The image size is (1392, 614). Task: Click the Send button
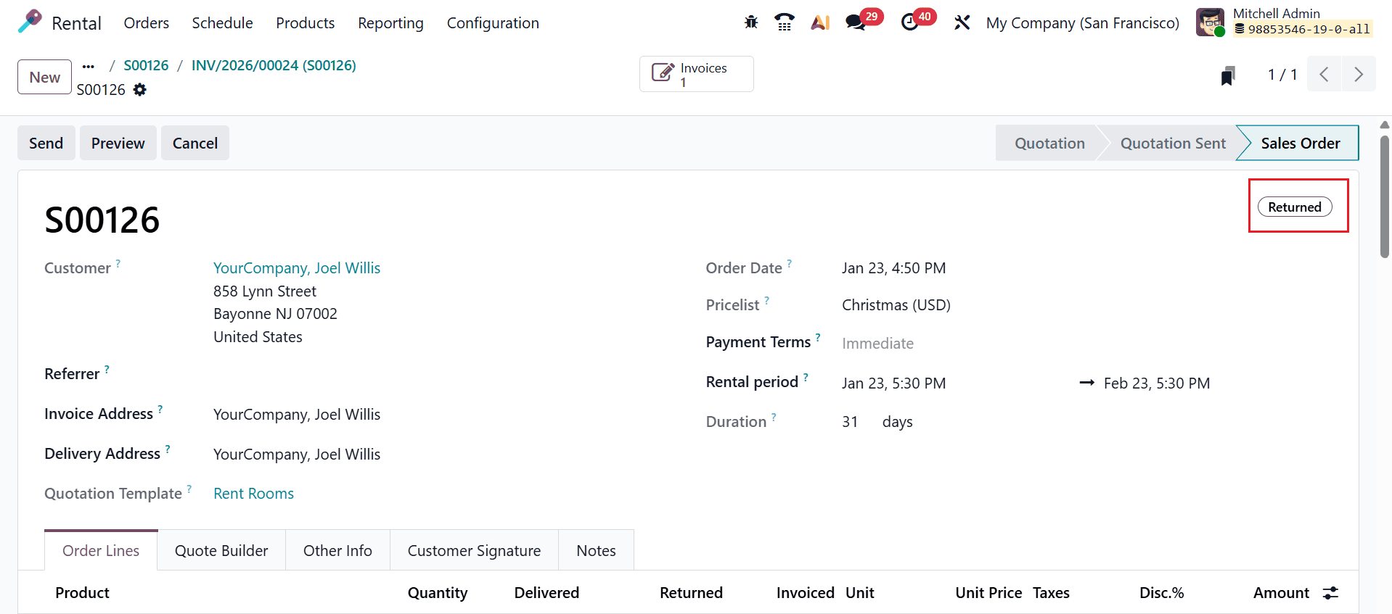(x=46, y=143)
